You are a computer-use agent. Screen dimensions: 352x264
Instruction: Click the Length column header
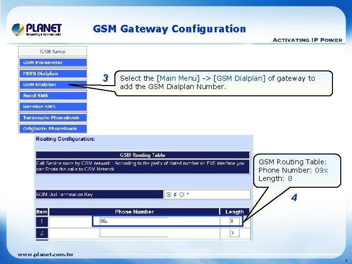[235, 212]
